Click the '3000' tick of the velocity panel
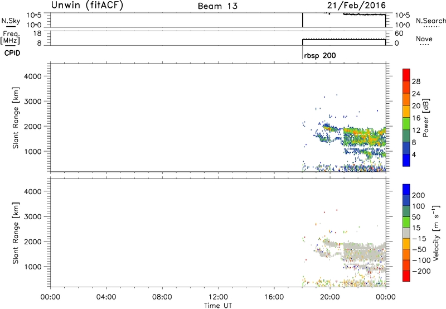 click(33, 216)
